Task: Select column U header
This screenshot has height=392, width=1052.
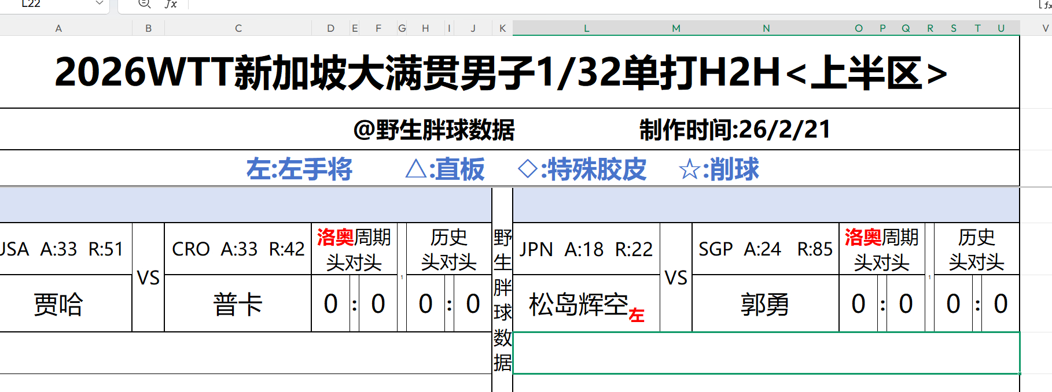Action: click(1000, 28)
